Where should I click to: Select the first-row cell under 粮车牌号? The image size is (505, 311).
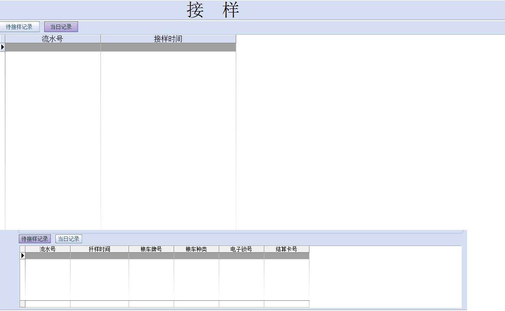point(151,256)
